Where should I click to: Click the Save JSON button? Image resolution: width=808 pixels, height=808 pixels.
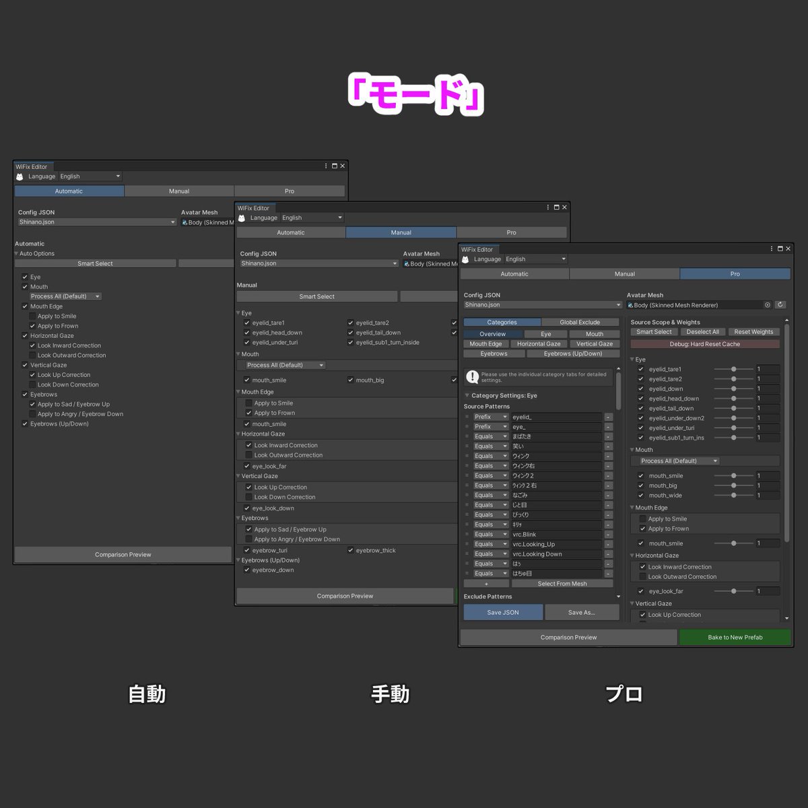[x=503, y=612]
